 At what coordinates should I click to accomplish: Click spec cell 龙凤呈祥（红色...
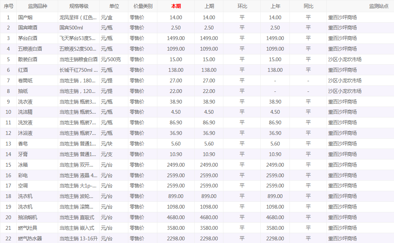point(78,17)
